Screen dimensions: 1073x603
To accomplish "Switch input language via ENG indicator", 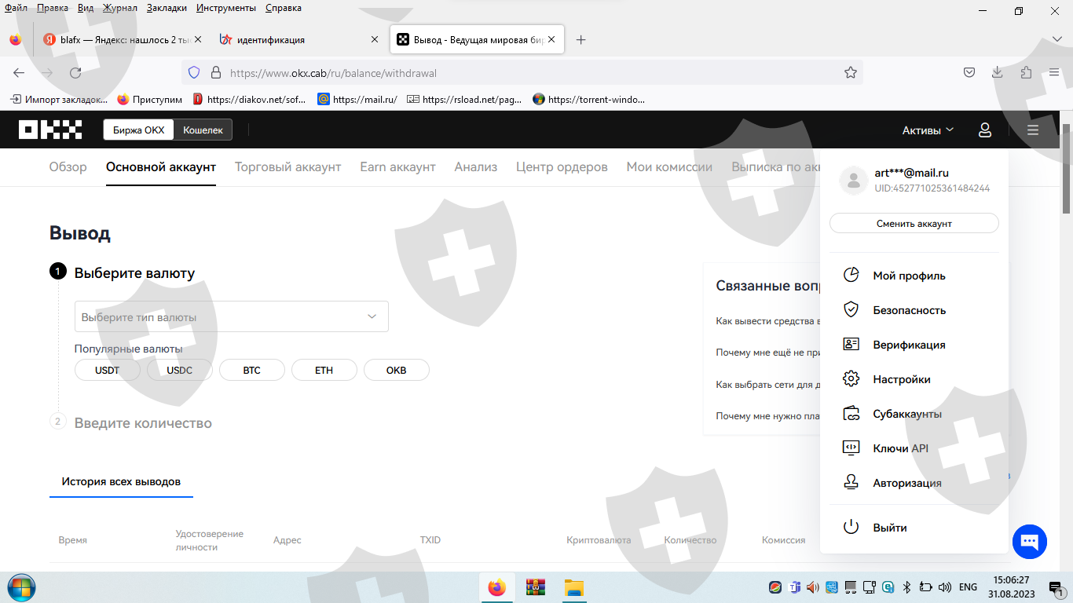I will [969, 587].
